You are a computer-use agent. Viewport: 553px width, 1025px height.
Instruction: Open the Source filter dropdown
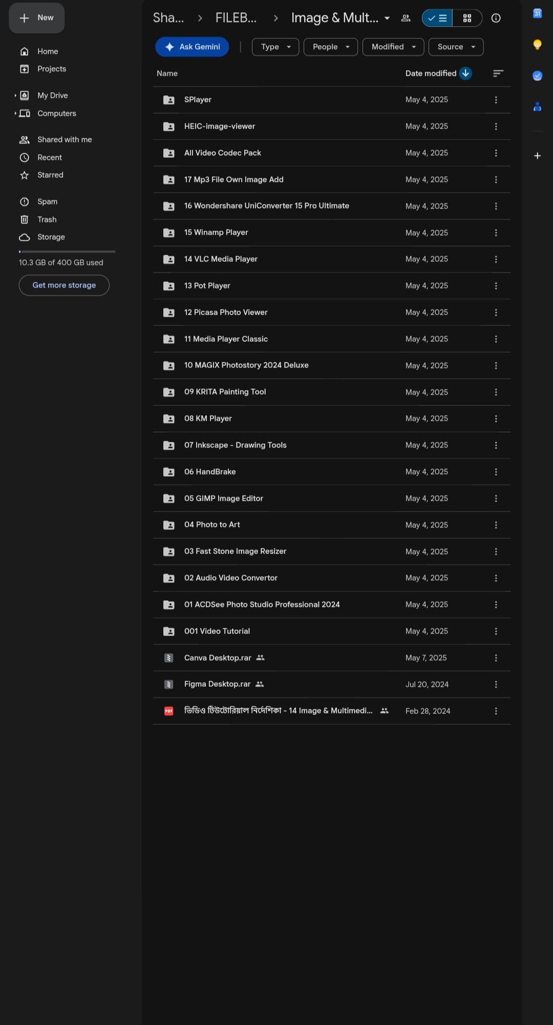[x=456, y=47]
